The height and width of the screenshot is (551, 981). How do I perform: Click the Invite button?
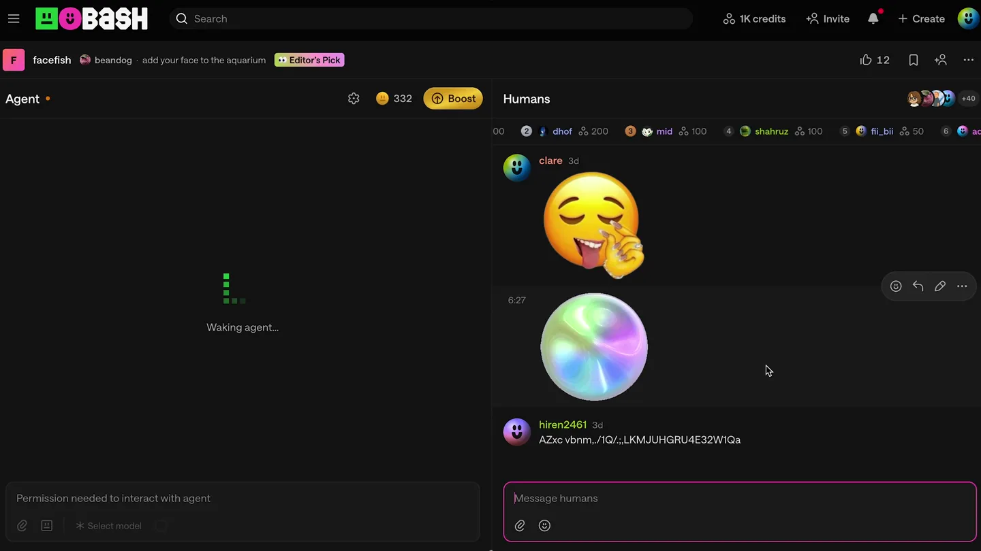[x=828, y=18]
